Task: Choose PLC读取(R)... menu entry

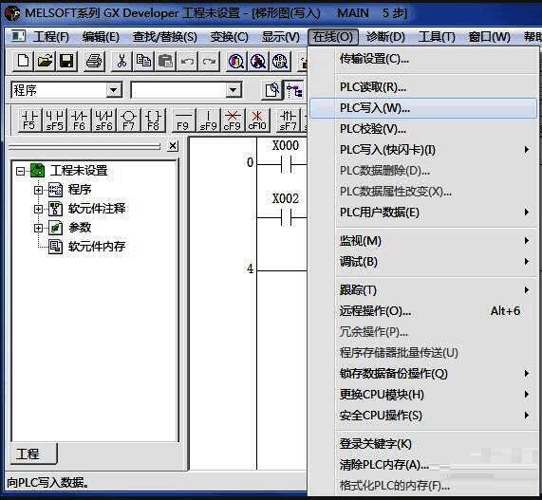Action: pyautogui.click(x=423, y=87)
